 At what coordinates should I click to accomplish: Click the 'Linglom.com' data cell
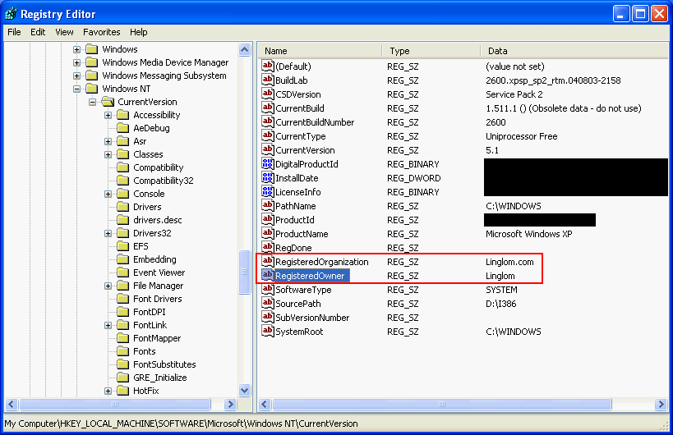510,262
